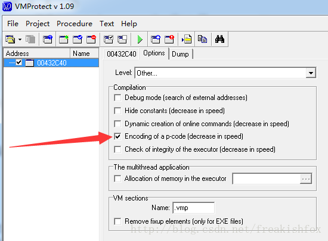Click the ellipsis browse button for memory allocation

(306, 179)
